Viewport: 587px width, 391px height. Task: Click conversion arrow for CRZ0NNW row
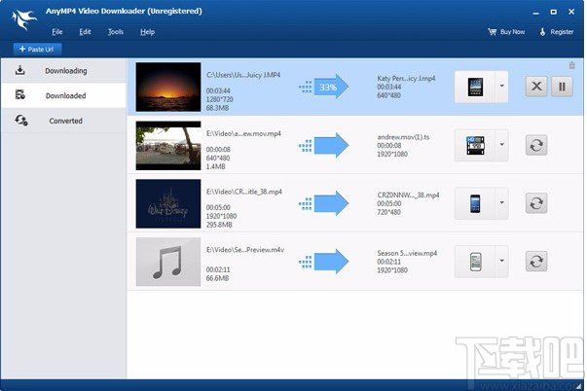click(x=324, y=203)
